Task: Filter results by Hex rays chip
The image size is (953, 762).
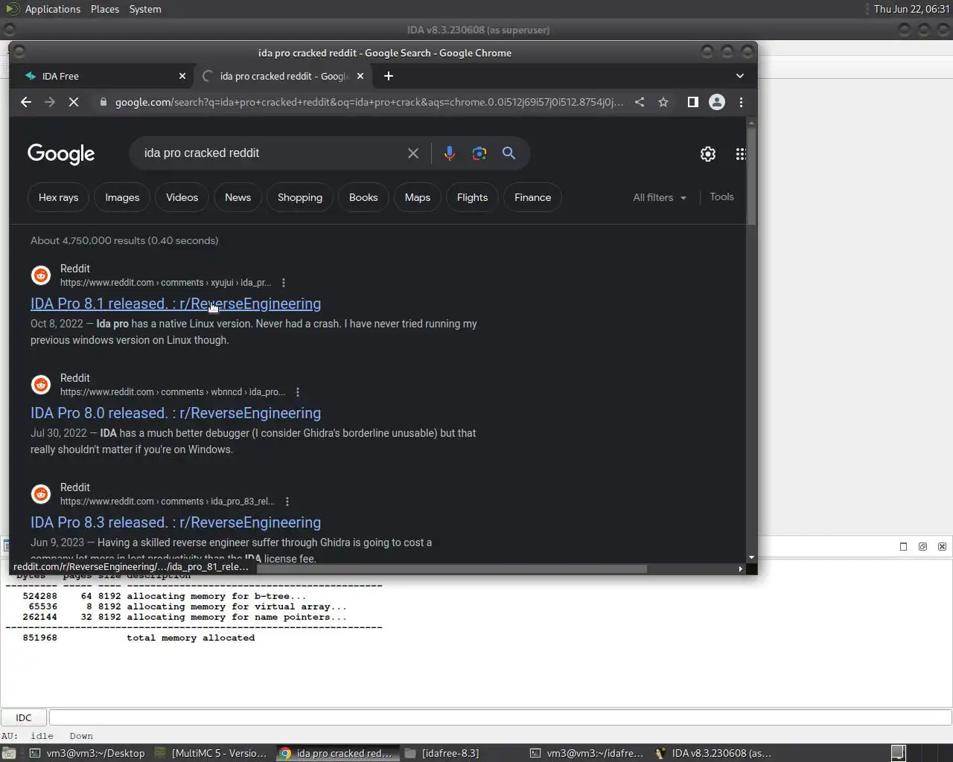Action: tap(59, 197)
